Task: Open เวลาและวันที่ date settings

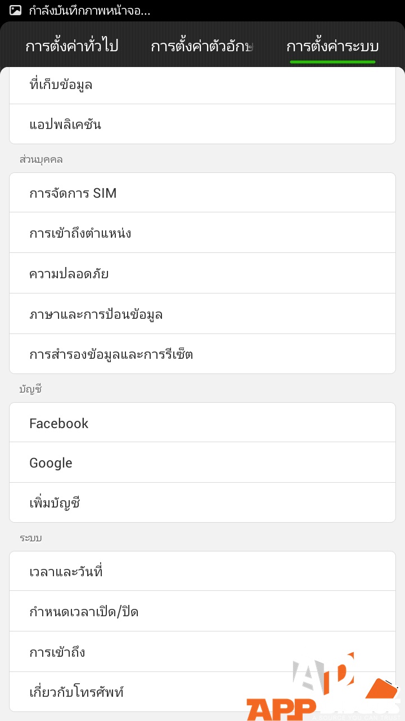Action: [202, 572]
